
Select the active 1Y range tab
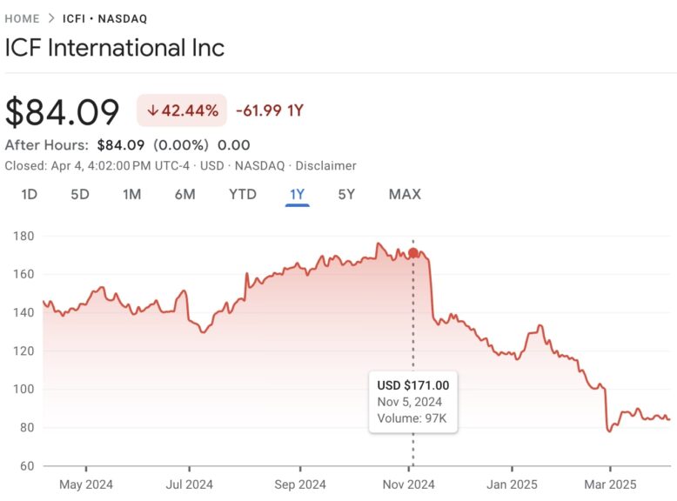[x=297, y=194]
